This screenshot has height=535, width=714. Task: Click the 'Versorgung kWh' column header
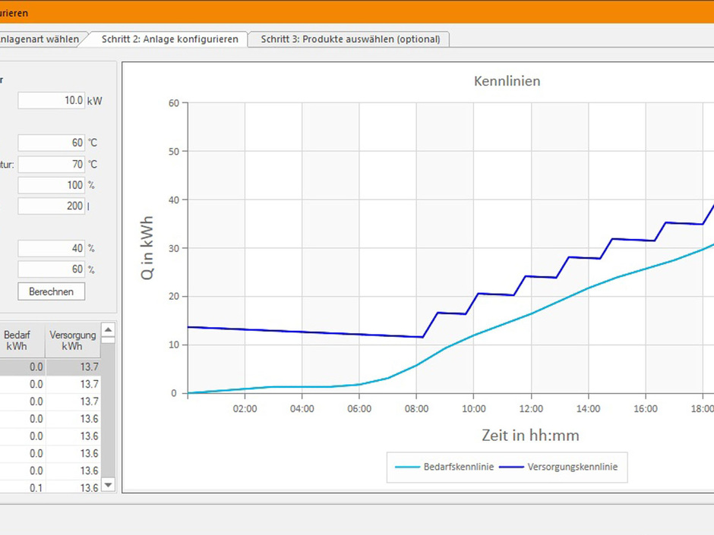click(73, 340)
